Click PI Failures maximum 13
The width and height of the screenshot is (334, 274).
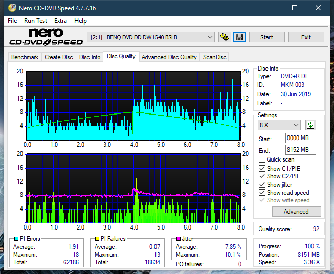[x=157, y=255]
